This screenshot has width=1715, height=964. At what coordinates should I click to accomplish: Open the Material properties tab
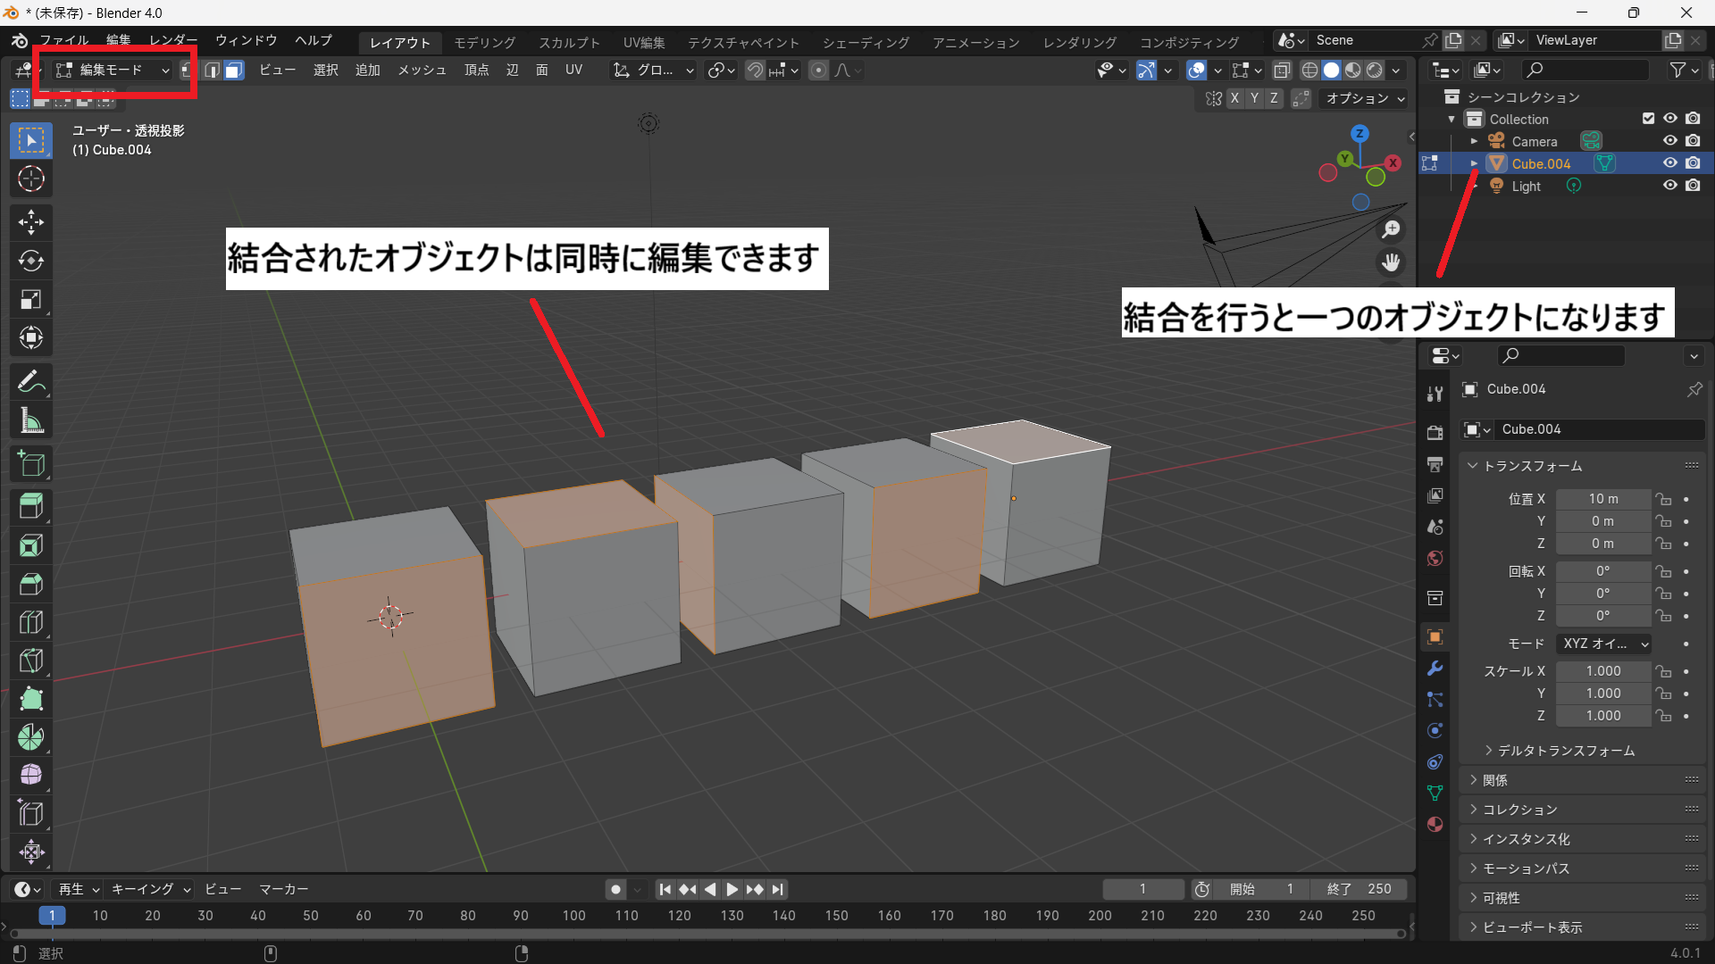pyautogui.click(x=1435, y=824)
